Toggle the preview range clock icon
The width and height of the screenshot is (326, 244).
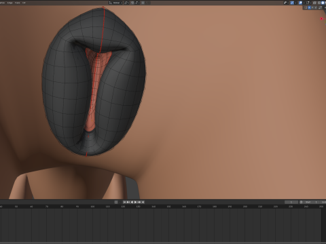click(x=301, y=202)
